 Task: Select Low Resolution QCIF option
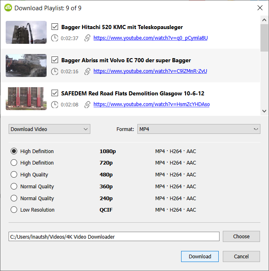(x=14, y=210)
